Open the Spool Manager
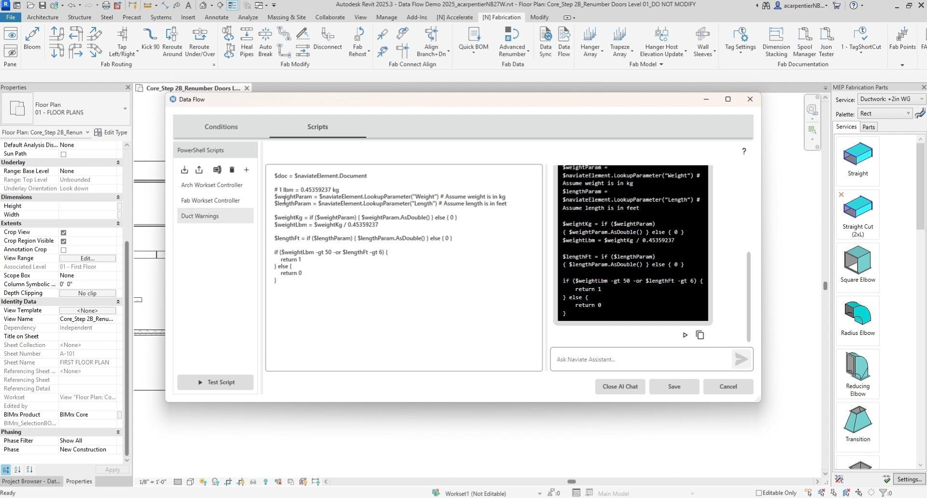The image size is (927, 498). [x=804, y=42]
